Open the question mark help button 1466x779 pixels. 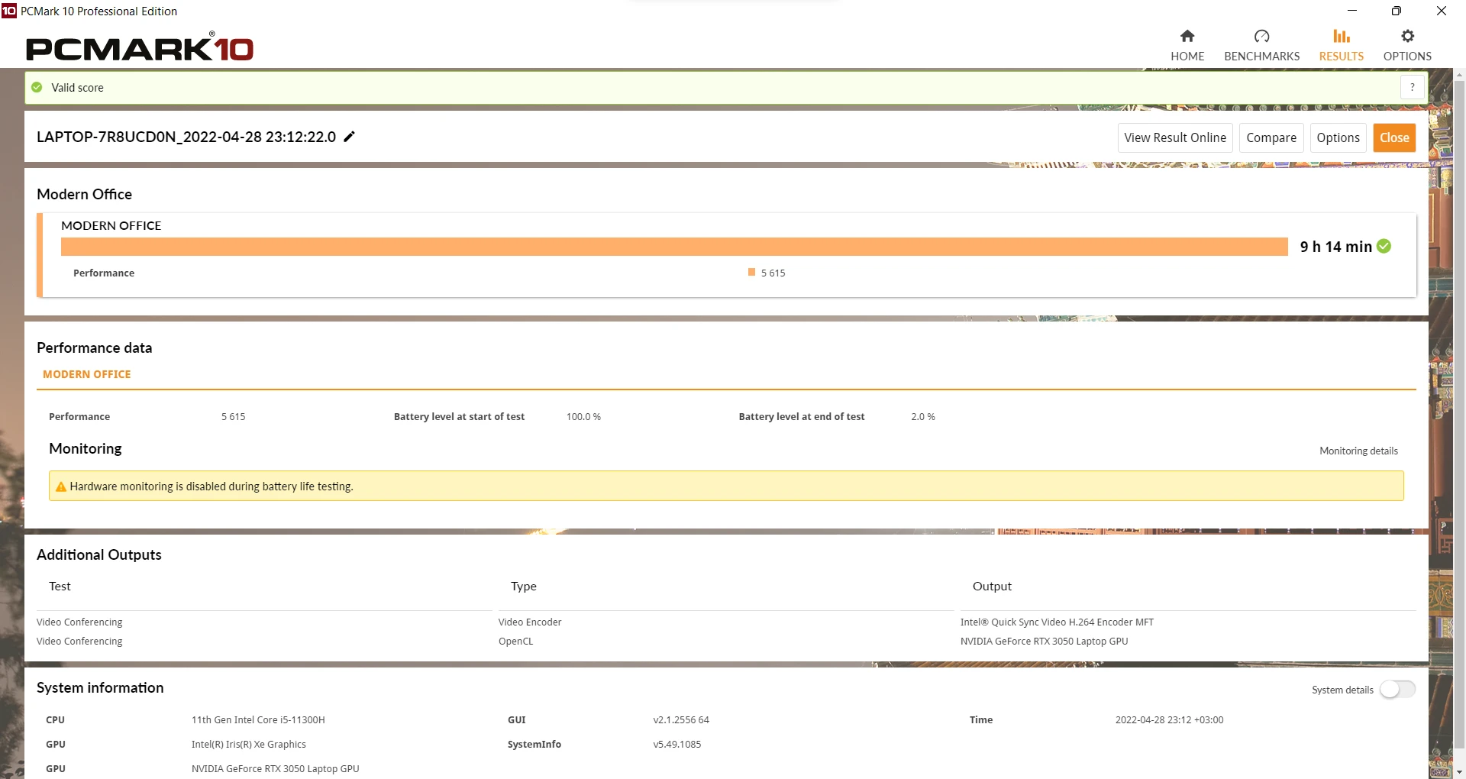coord(1413,87)
